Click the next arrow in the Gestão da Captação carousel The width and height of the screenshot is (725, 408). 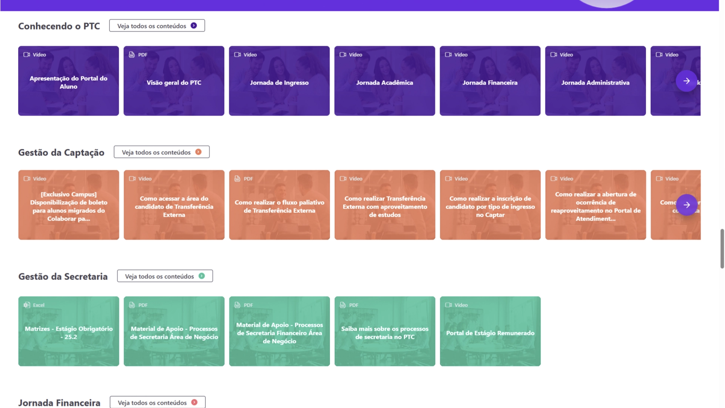point(686,205)
